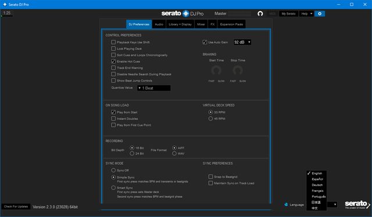This screenshot has width=372, height=217.
Task: Enable Maintain Sync on Track Load
Action: pyautogui.click(x=210, y=183)
